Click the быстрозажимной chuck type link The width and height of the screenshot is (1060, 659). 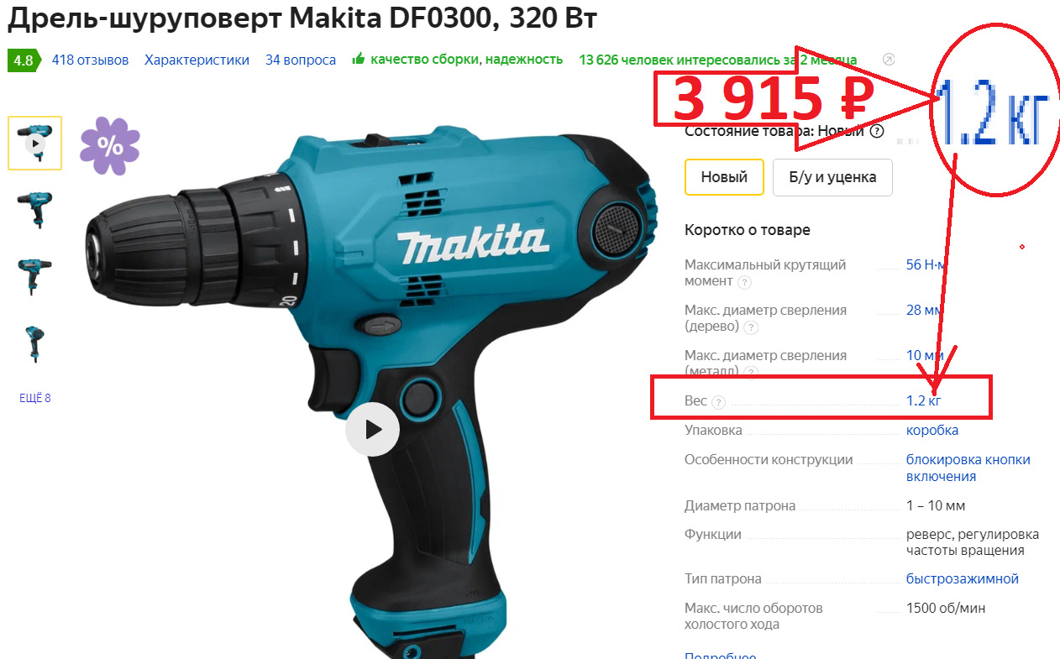962,578
